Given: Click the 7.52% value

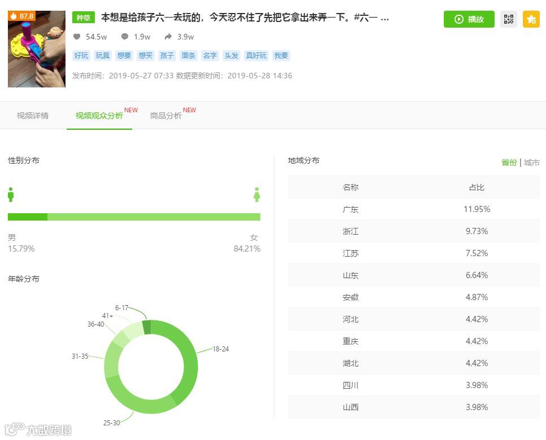Looking at the screenshot, I should (477, 253).
